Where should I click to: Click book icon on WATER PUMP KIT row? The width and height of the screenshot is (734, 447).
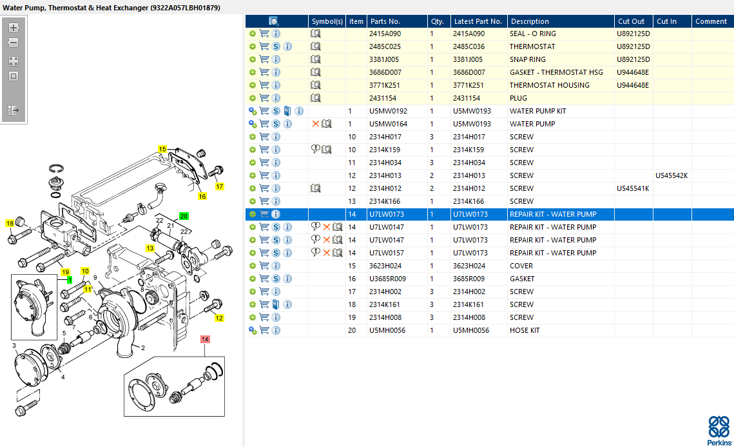click(x=287, y=111)
